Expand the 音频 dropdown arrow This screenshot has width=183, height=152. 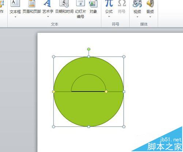pos(150,17)
